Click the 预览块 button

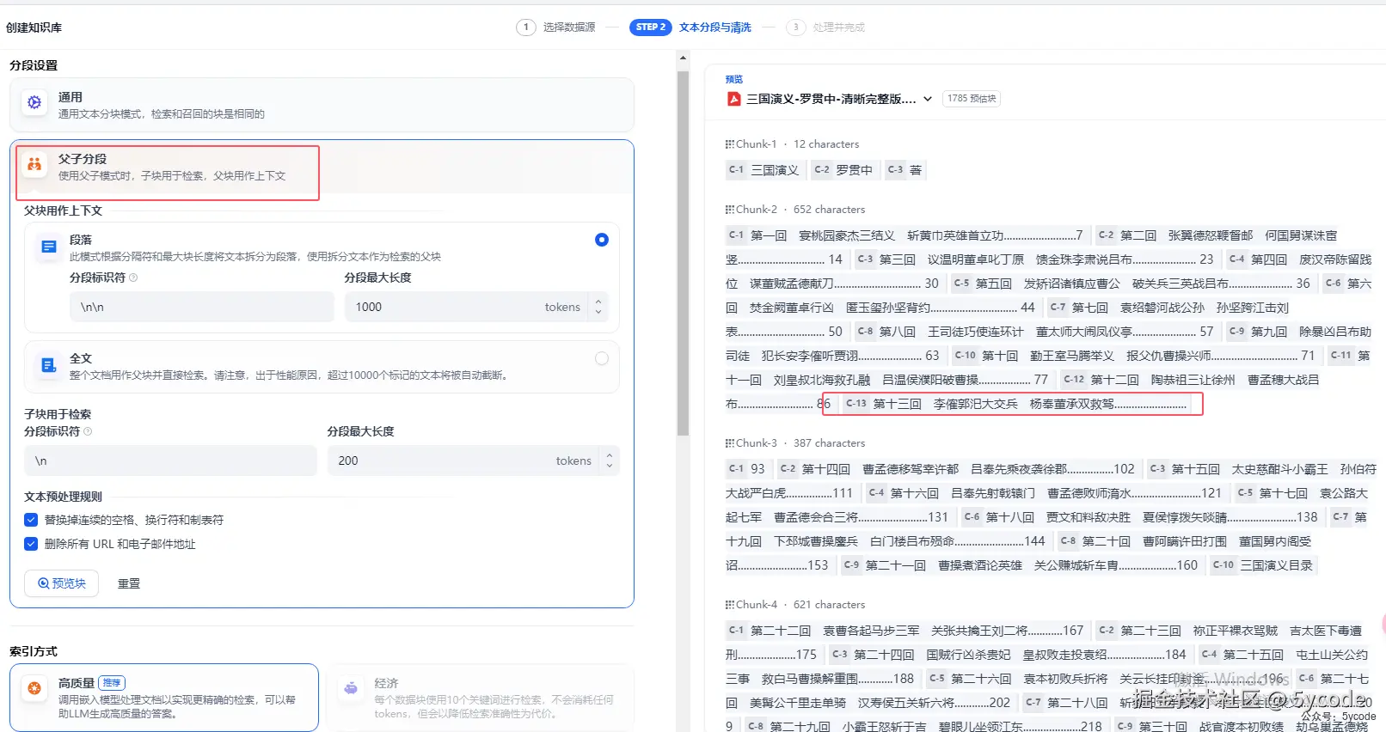click(61, 583)
